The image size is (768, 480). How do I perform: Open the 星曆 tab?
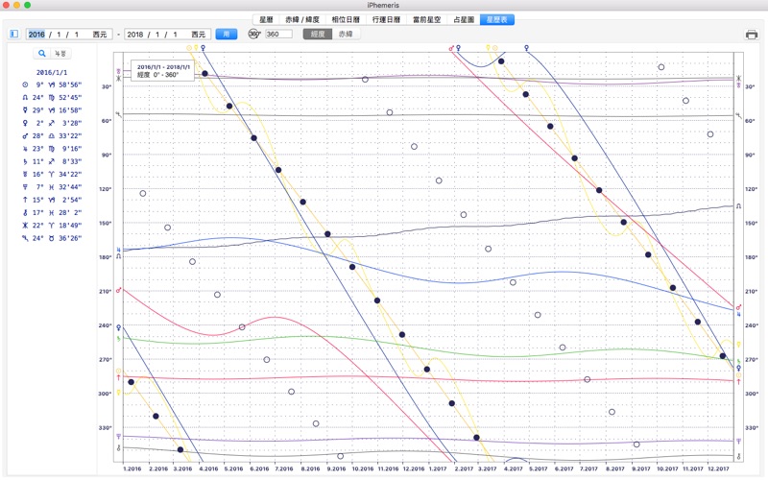(x=267, y=18)
